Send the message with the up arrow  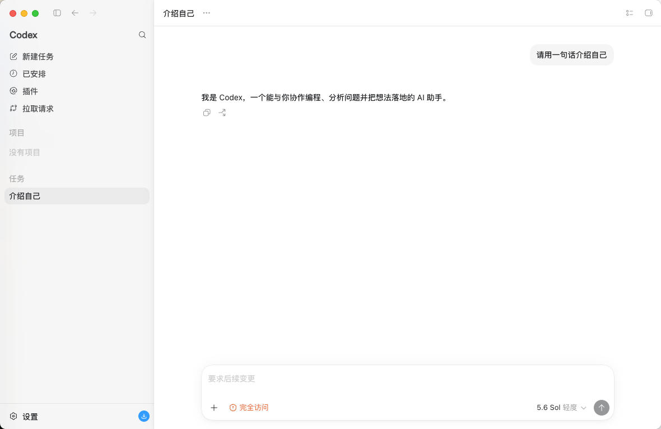click(x=601, y=408)
